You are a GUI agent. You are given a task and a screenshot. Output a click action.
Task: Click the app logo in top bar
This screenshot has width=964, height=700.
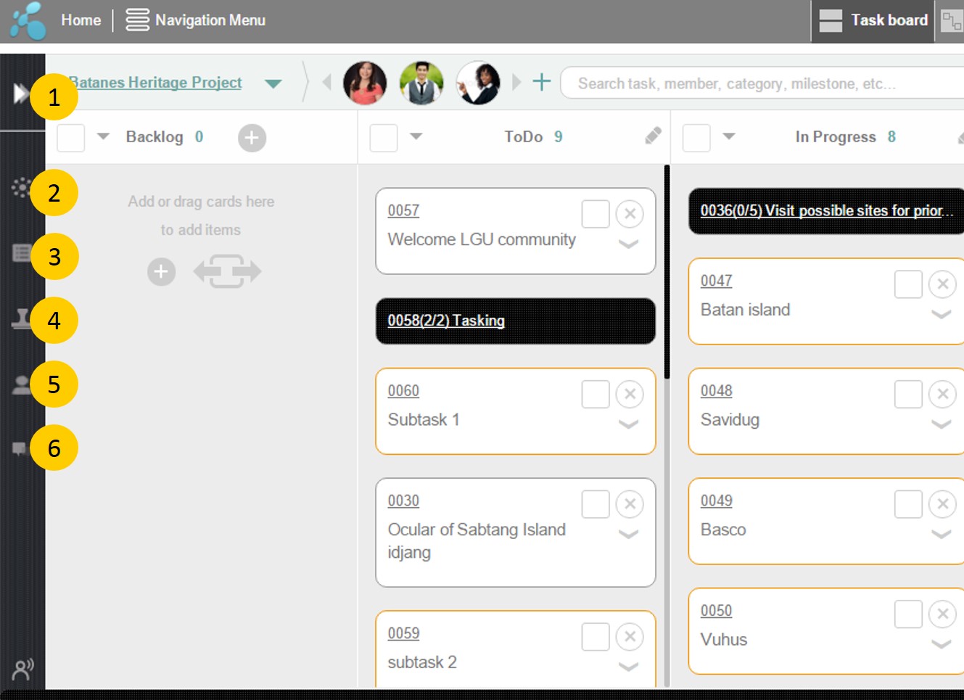(x=28, y=20)
